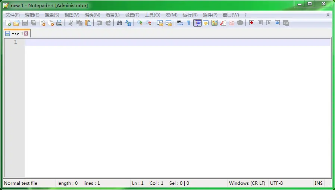Undo the last action icon
Viewport: 335px width, 190px height.
tap(99, 23)
